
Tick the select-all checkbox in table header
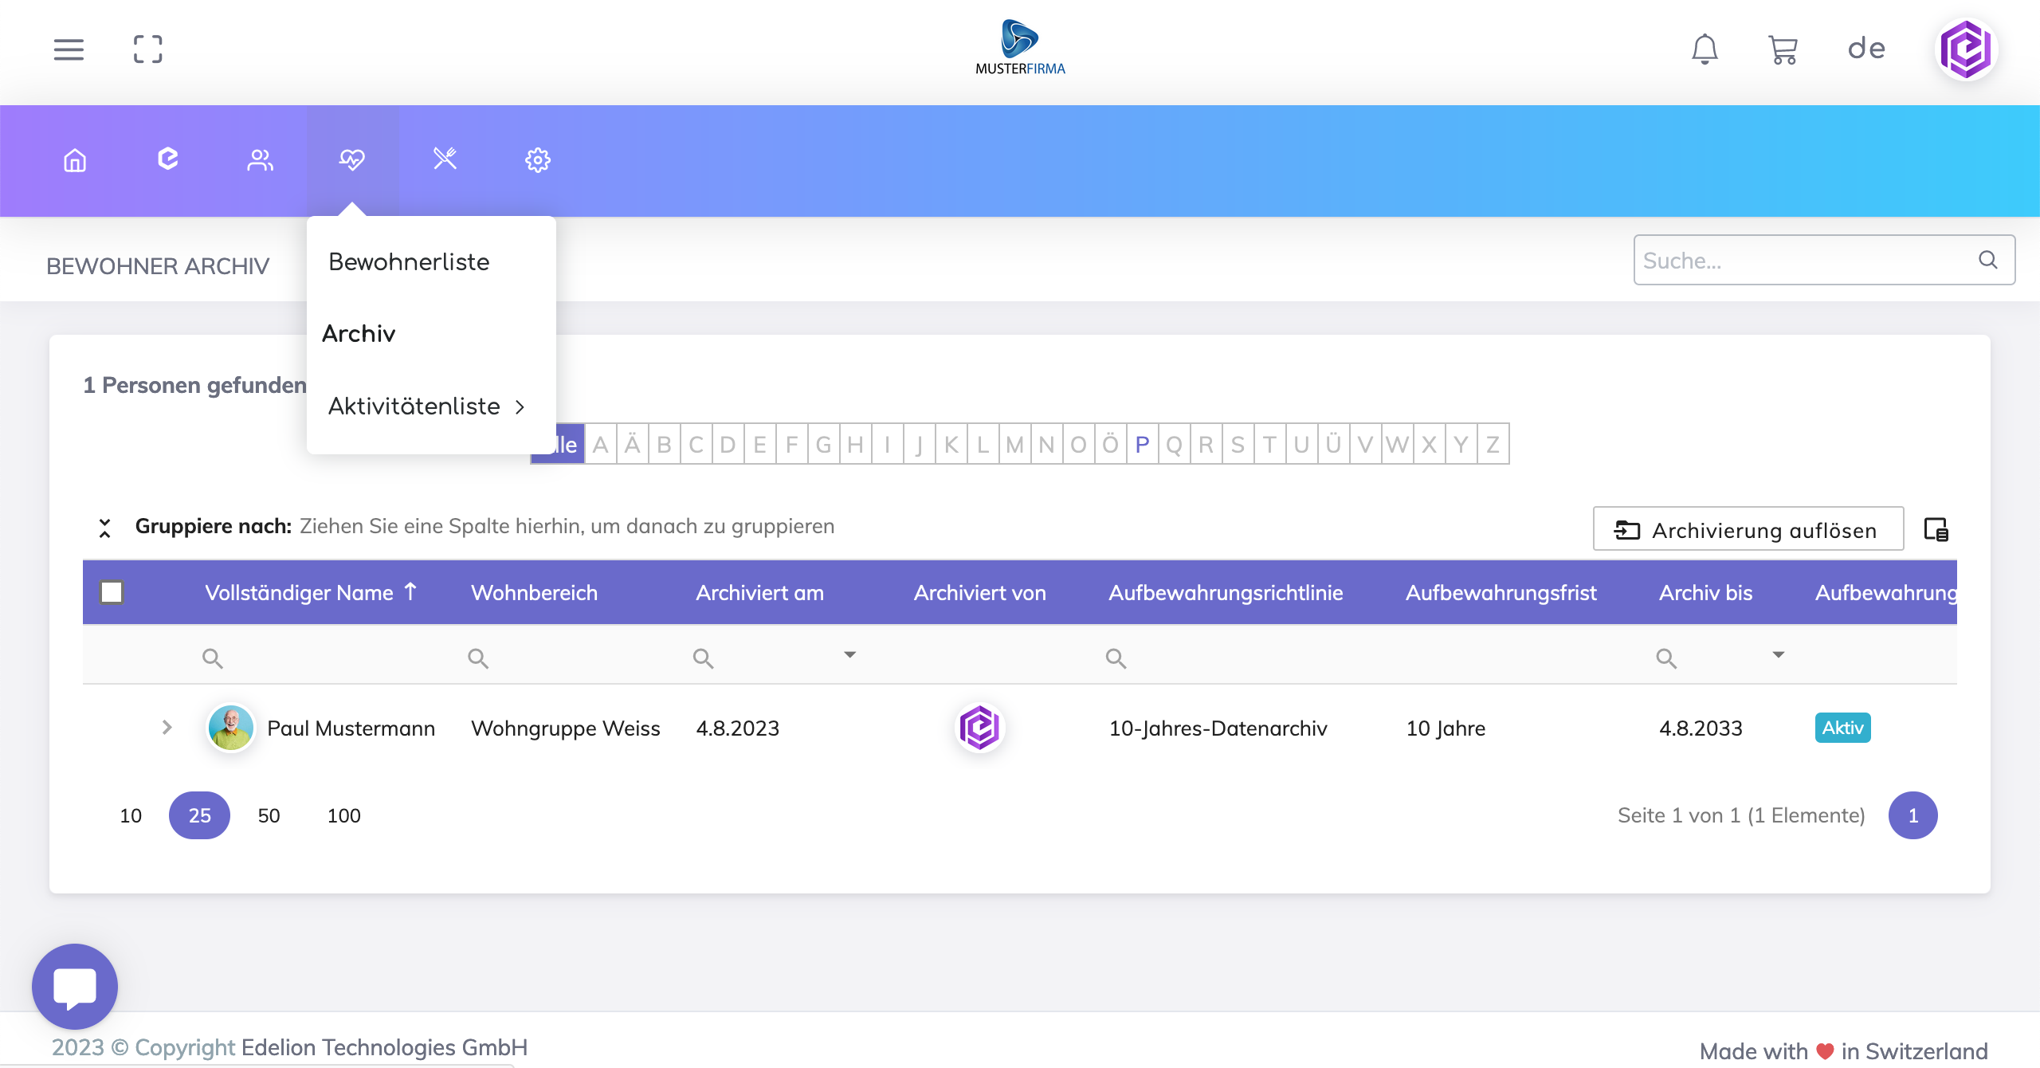[x=112, y=592]
